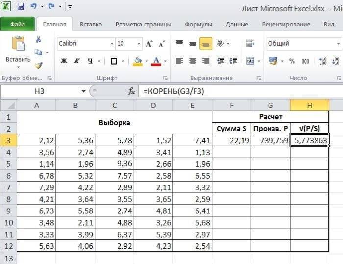Click the Save icon in quick access toolbar
The height and width of the screenshot is (264, 343).
tap(21, 7)
